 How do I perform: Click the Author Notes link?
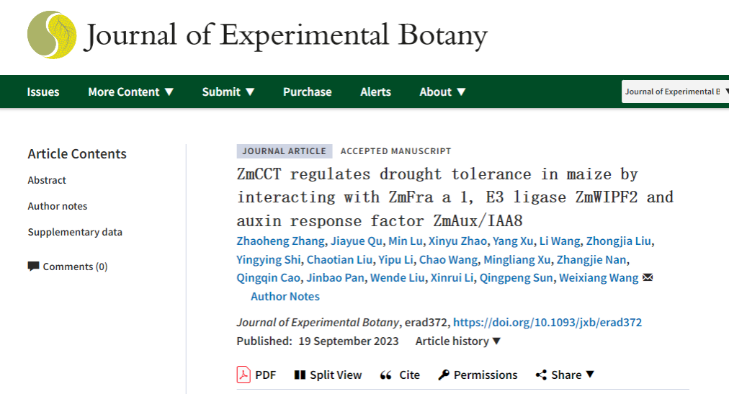[285, 297]
